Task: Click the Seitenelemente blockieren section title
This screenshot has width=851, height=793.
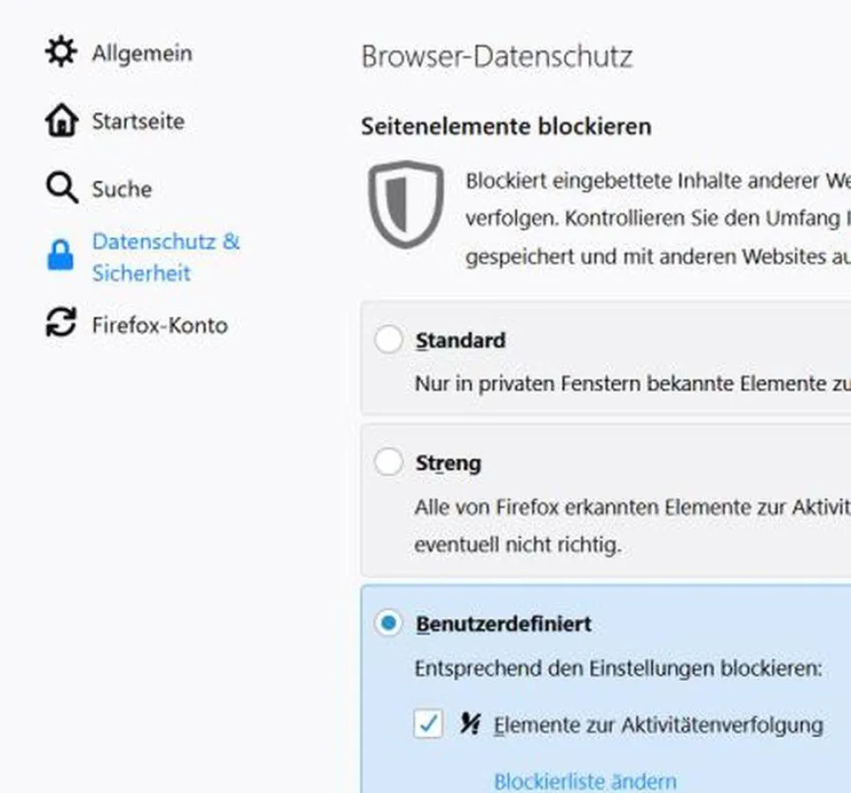Action: [x=507, y=126]
